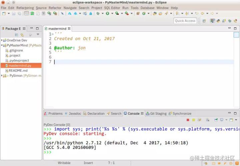Switch to the PyDev perspective icon
Screen dimensions: 240x166
coord(218,21)
